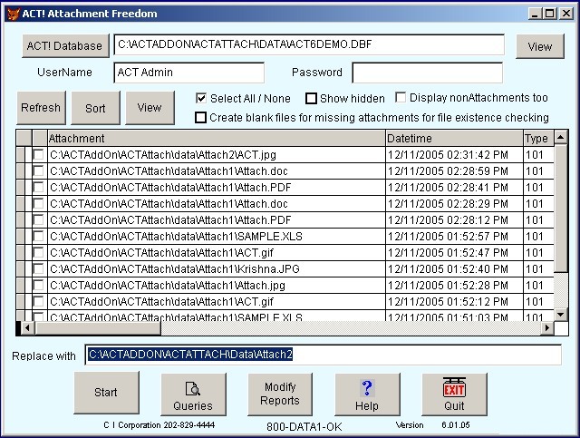Image resolution: width=580 pixels, height=438 pixels.
Task: Click the Type column header
Action: coord(538,138)
